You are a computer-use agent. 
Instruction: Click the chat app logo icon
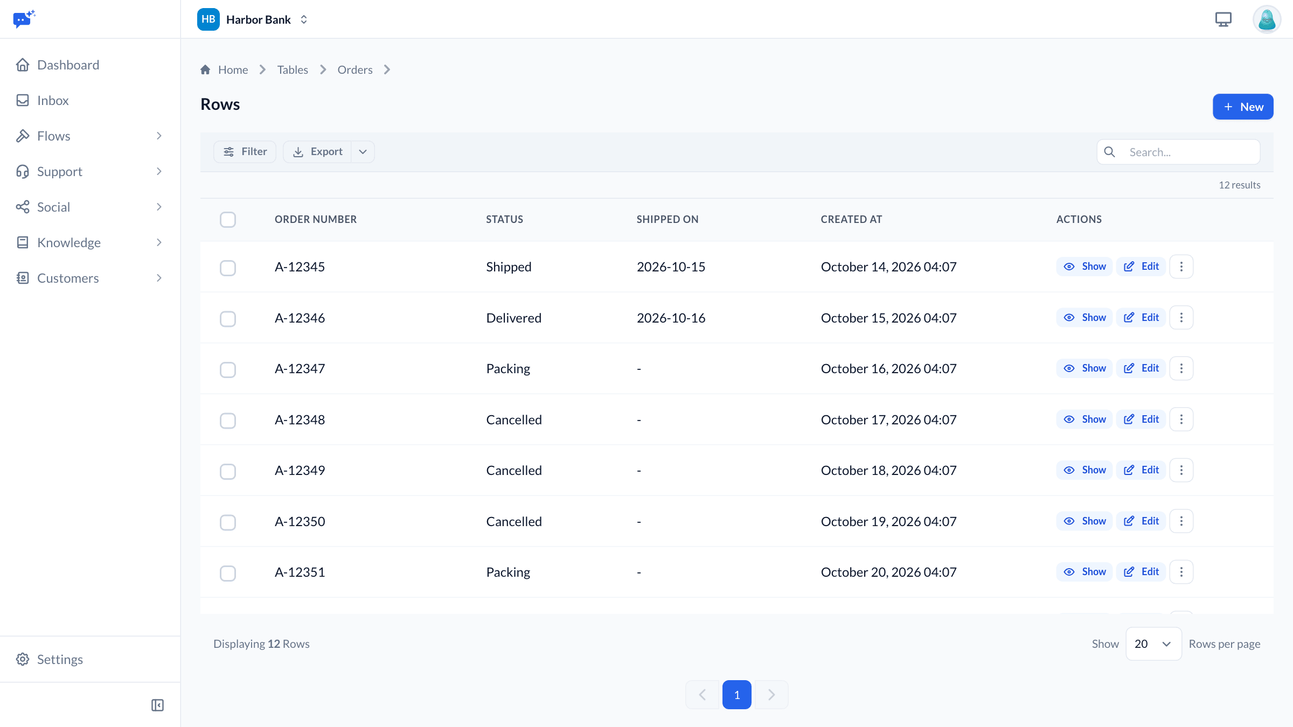[x=24, y=19]
